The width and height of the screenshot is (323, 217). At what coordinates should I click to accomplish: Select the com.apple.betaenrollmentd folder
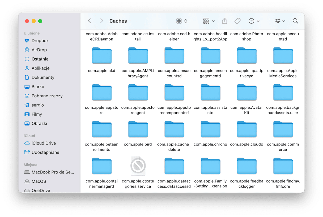(102, 129)
